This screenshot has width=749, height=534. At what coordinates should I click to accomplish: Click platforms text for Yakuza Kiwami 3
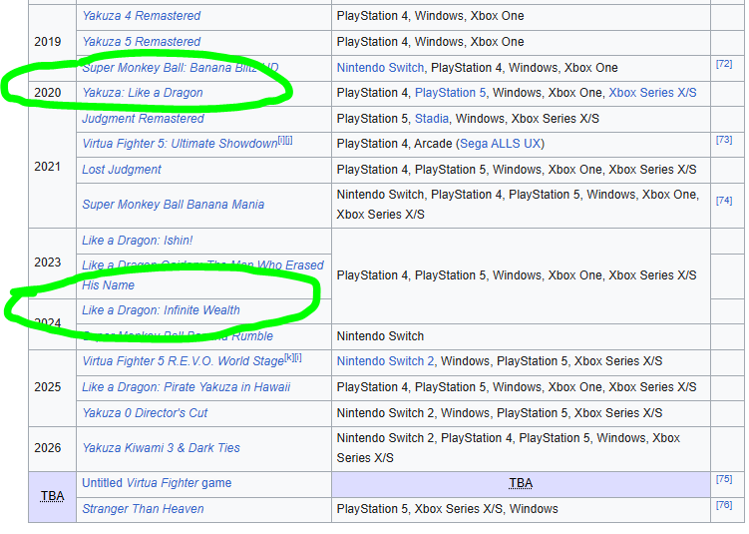pos(509,448)
